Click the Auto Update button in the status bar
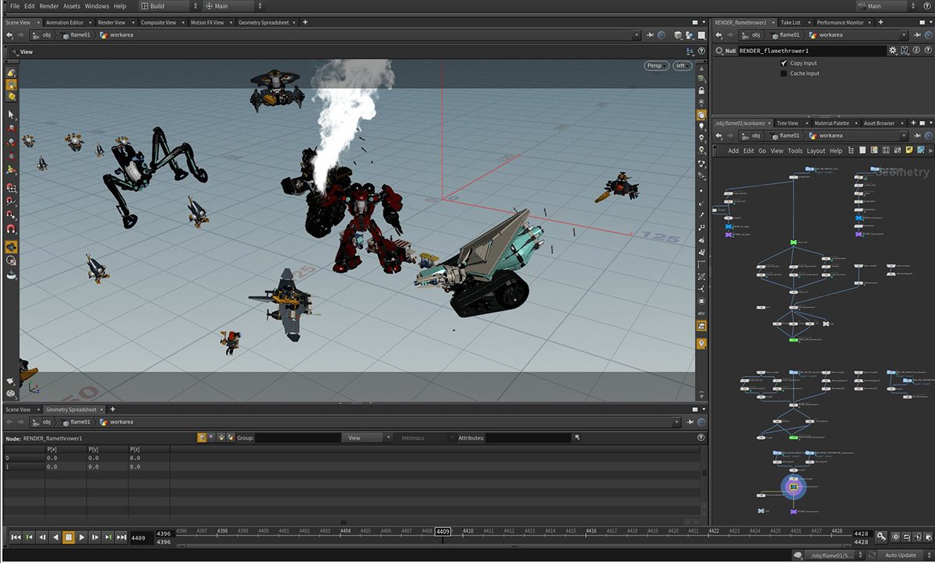 point(900,555)
